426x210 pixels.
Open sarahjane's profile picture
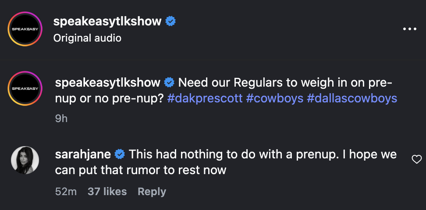click(25, 160)
